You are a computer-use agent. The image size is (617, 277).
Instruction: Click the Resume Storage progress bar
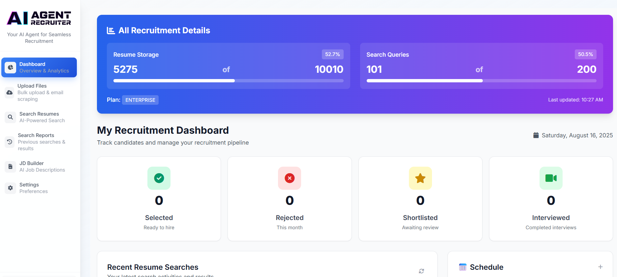[x=228, y=81]
